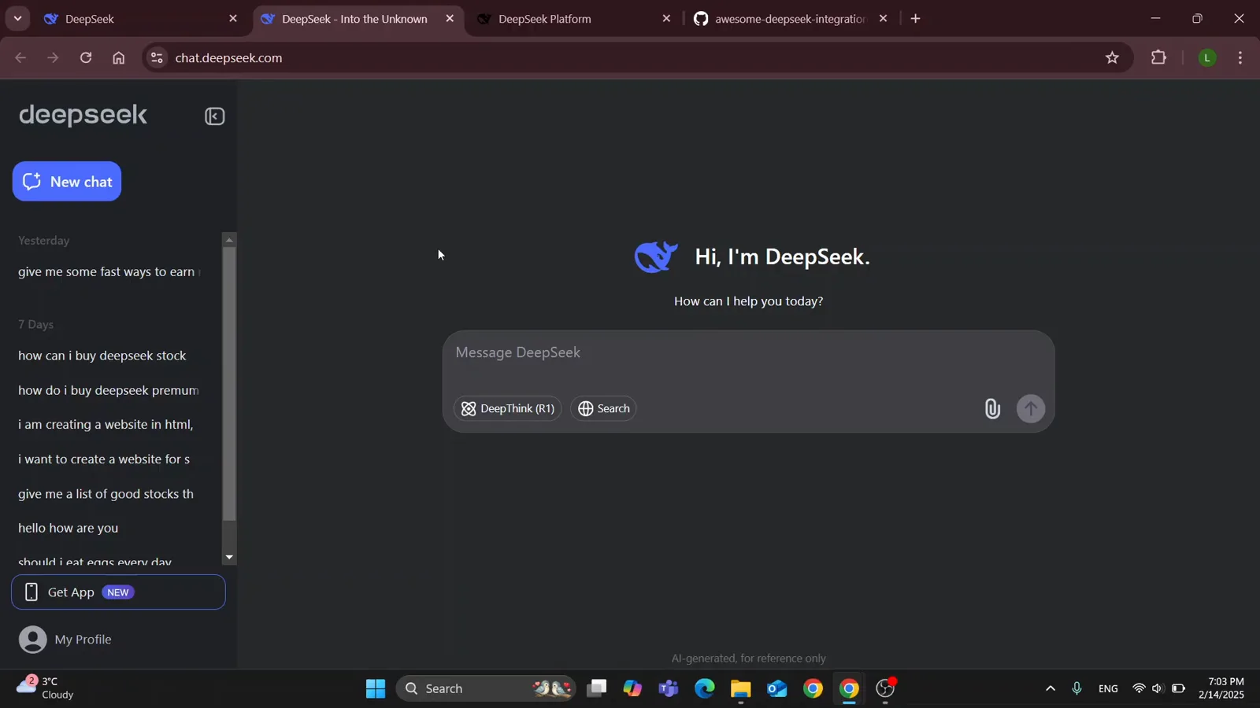The image size is (1260, 708).
Task: Toggle web Search mode
Action: click(603, 408)
